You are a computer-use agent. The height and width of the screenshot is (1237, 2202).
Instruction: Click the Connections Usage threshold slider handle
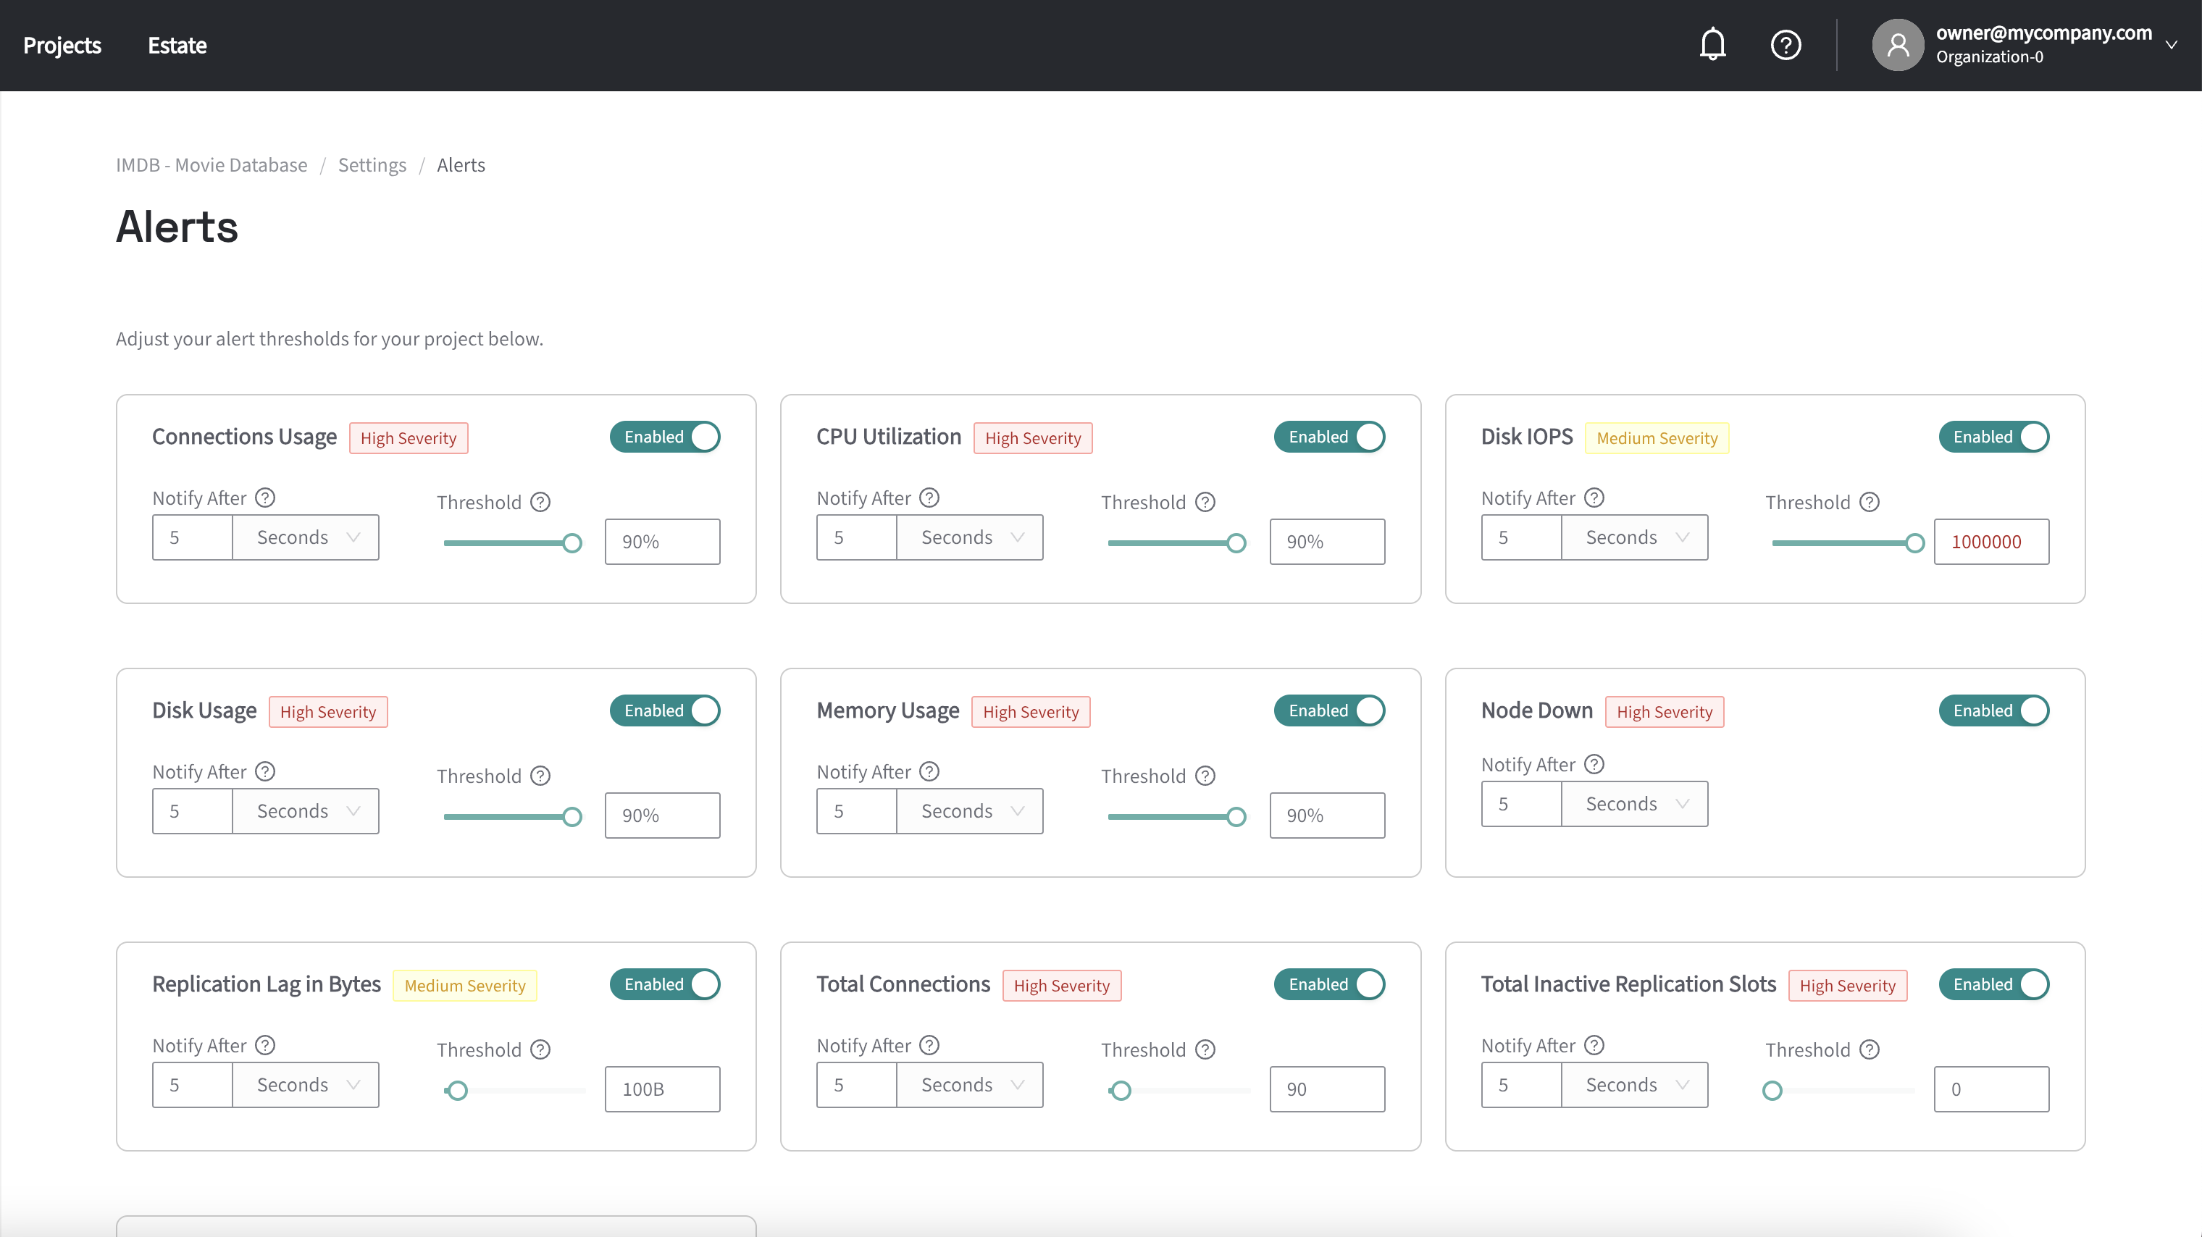click(x=572, y=543)
